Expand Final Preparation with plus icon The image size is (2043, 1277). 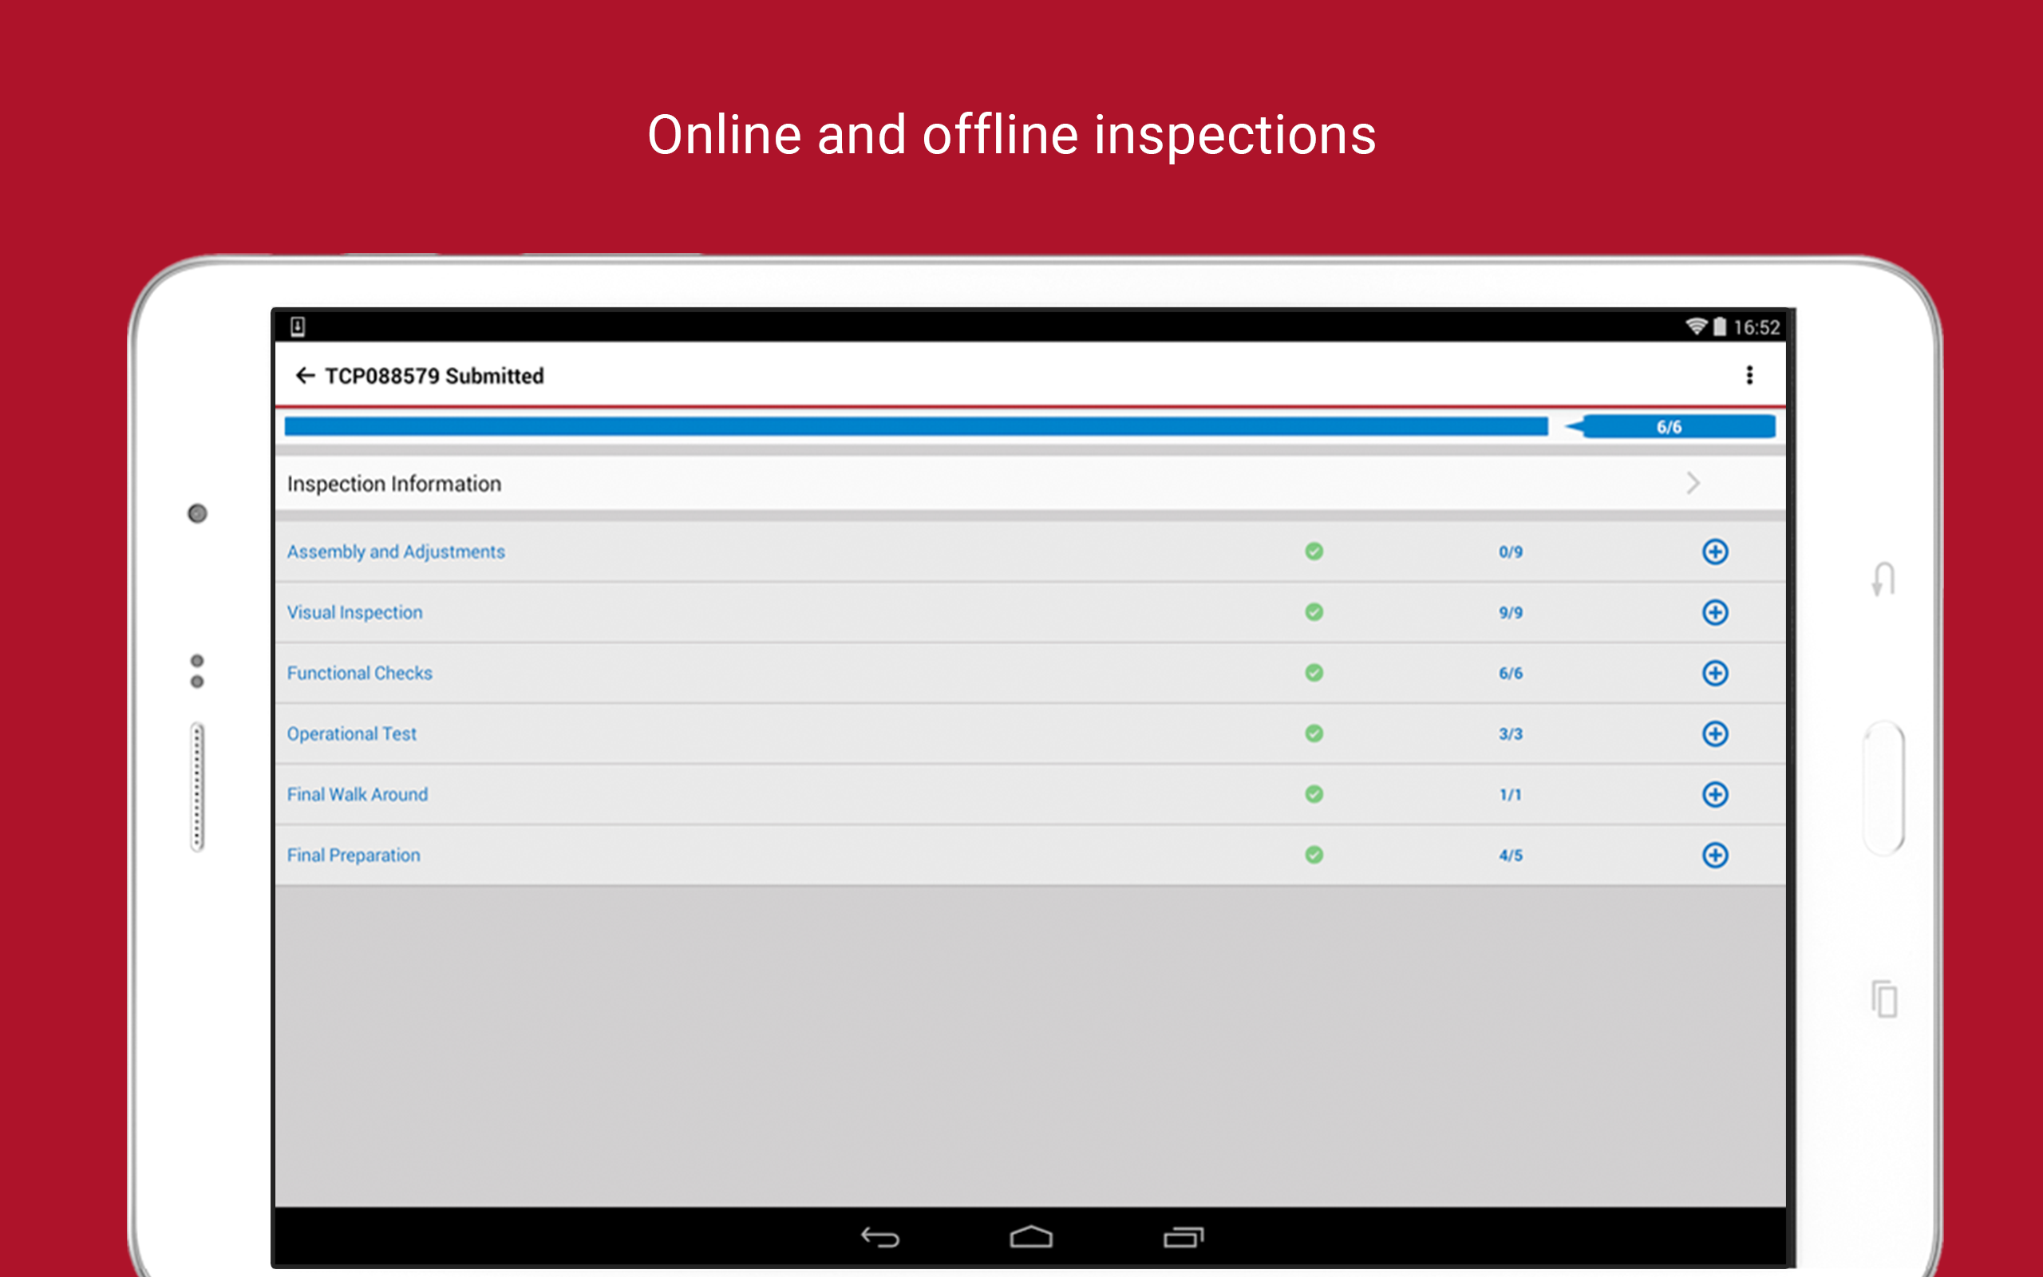1714,856
